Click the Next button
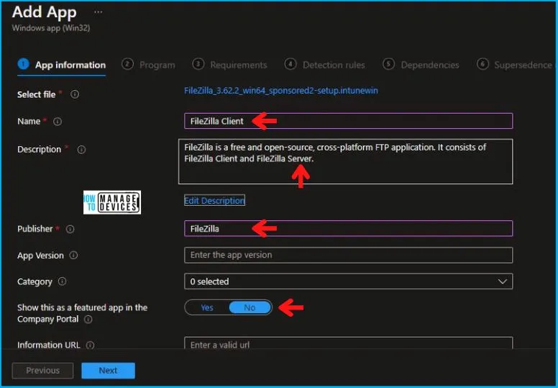The image size is (558, 388). pos(108,371)
